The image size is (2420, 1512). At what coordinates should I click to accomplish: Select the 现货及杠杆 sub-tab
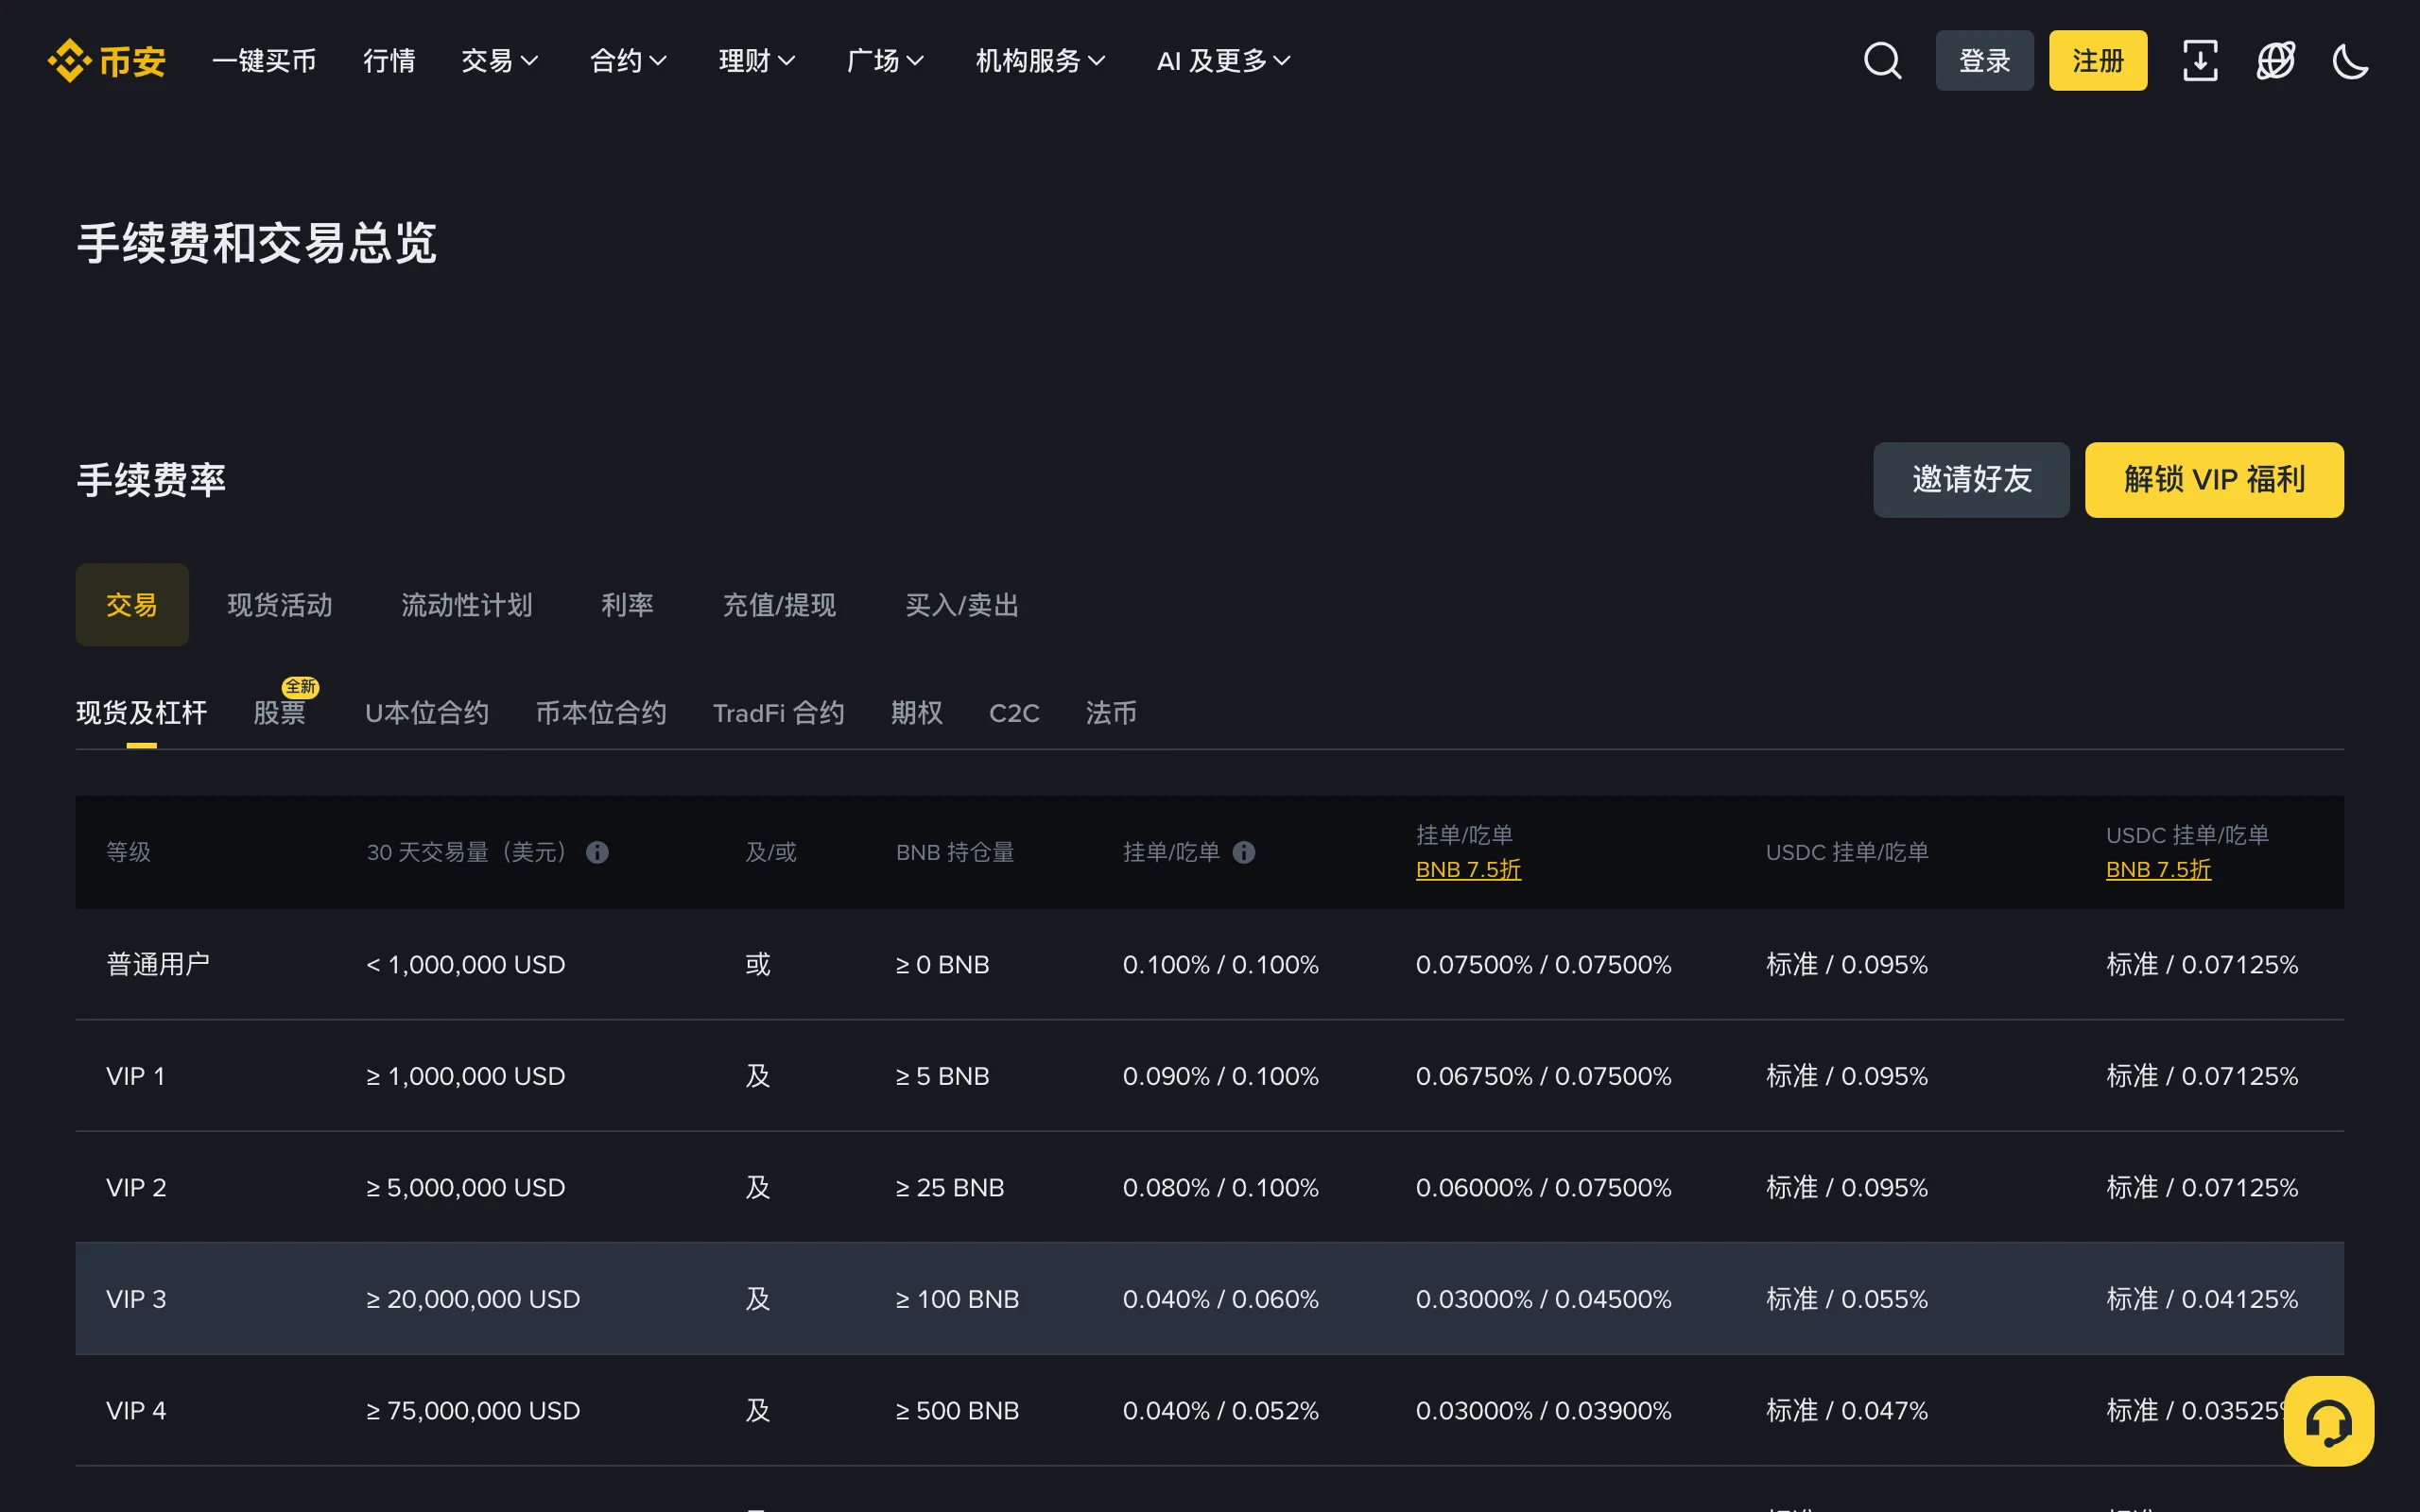point(141,713)
